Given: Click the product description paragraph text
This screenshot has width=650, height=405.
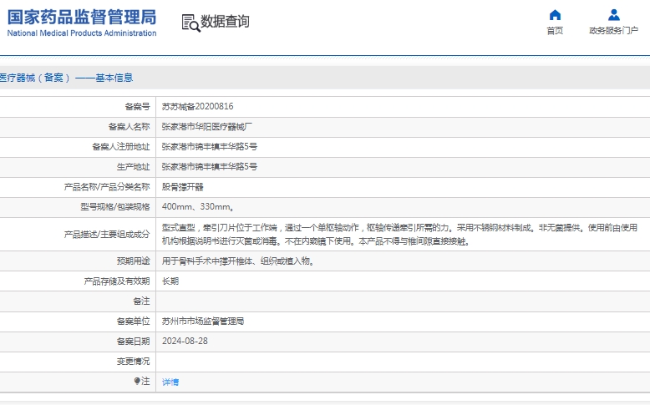Looking at the screenshot, I should (x=399, y=234).
